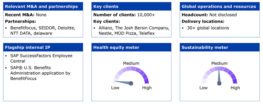Click the Health equity meter header
Screen dimensions: 263x104
pos(131,47)
